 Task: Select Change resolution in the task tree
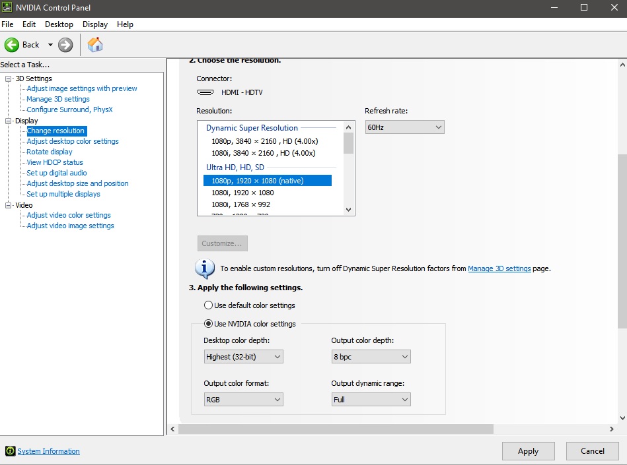[56, 131]
